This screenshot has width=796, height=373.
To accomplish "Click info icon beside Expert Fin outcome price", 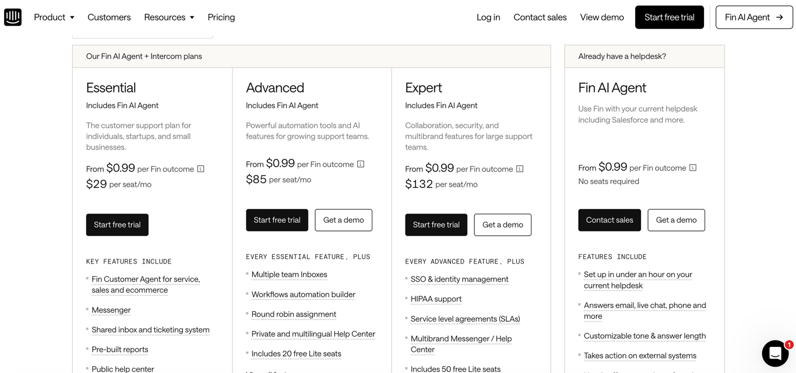I will coord(520,169).
